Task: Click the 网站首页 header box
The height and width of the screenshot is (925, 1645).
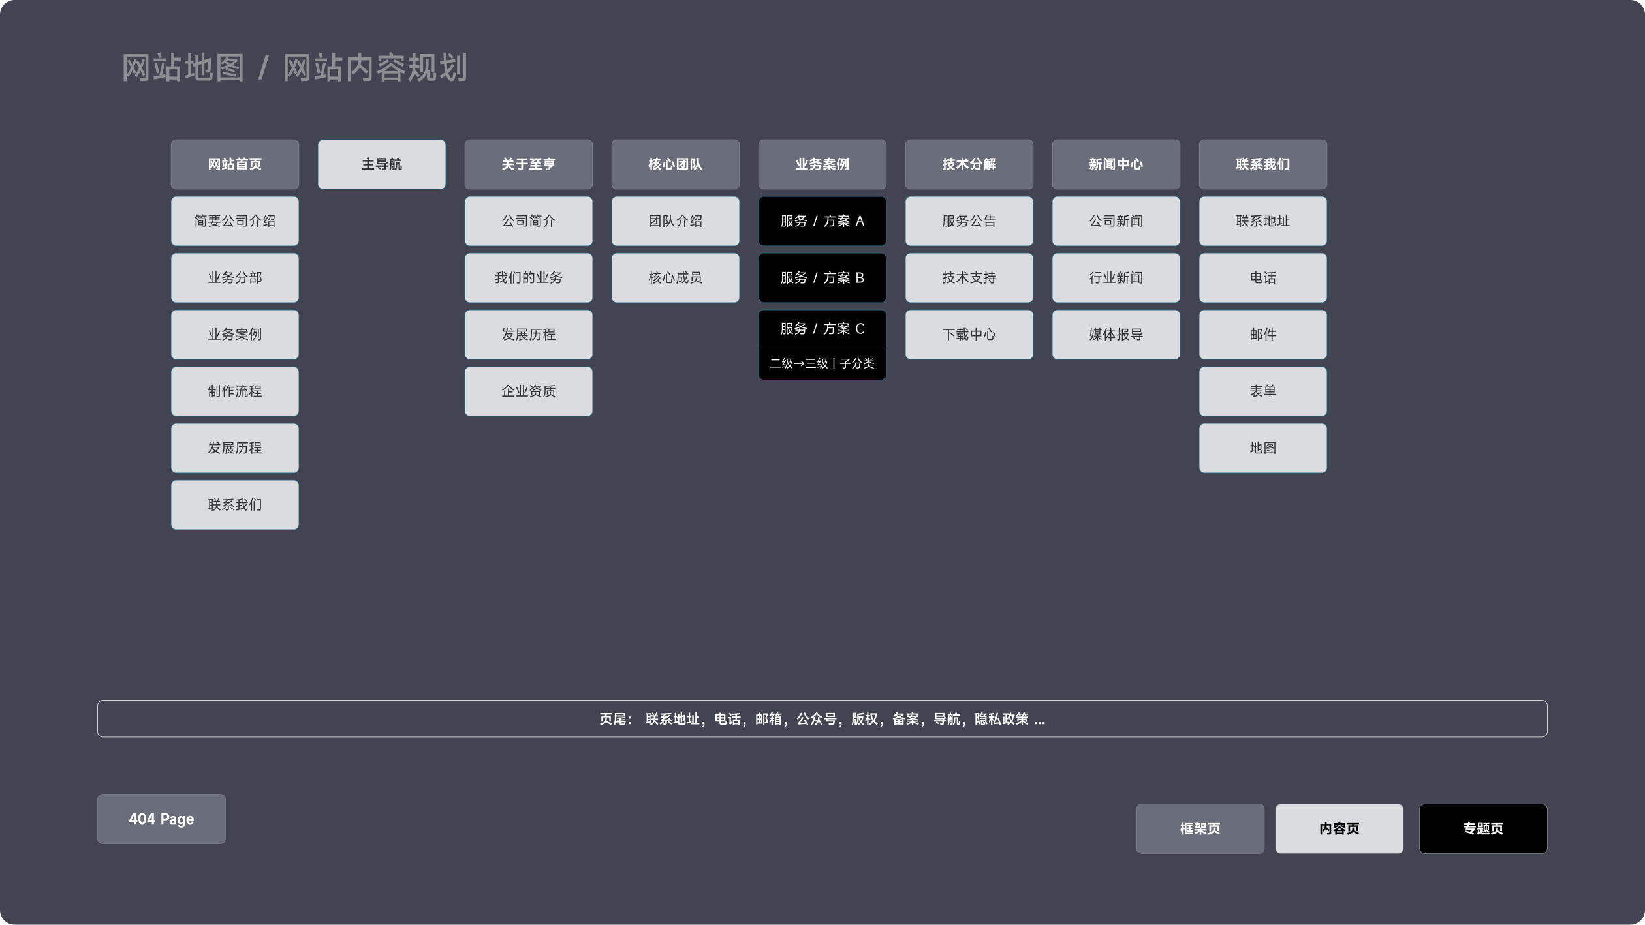Action: [234, 164]
